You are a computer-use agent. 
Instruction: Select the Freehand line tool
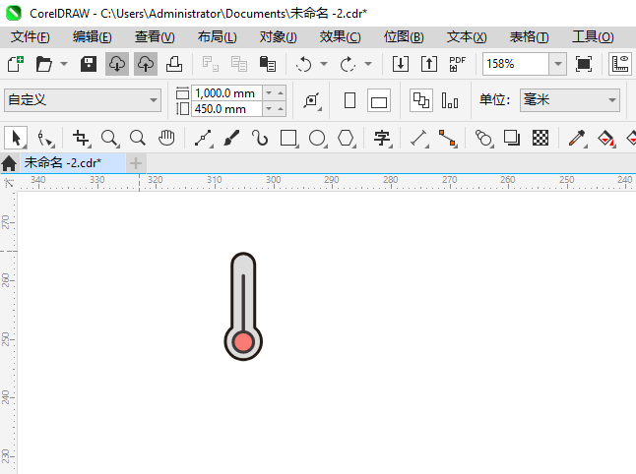(203, 138)
